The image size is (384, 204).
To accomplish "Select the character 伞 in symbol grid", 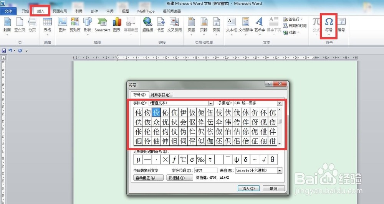I will 219,122.
